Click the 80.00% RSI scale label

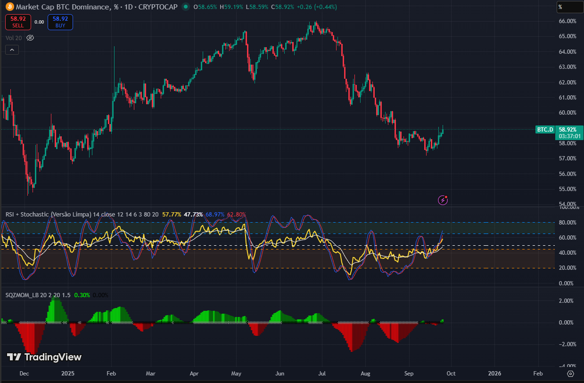(x=568, y=222)
